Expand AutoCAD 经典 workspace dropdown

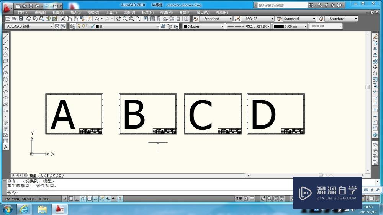point(52,26)
